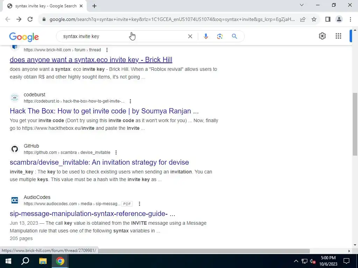Click the codeburst.io breadcrumb URL
The width and height of the screenshot is (358, 268).
click(x=74, y=101)
